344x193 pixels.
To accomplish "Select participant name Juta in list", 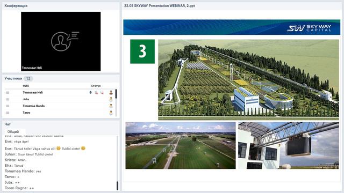I will (x=26, y=99).
